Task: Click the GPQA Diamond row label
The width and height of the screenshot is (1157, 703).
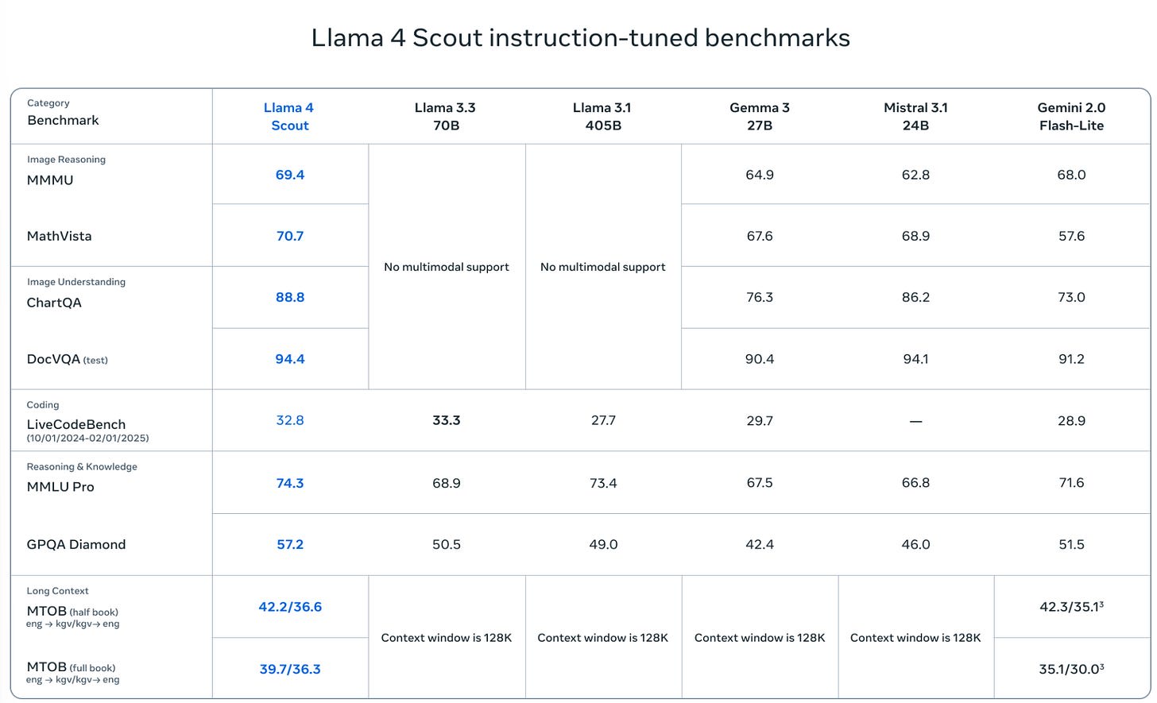Action: 76,544
